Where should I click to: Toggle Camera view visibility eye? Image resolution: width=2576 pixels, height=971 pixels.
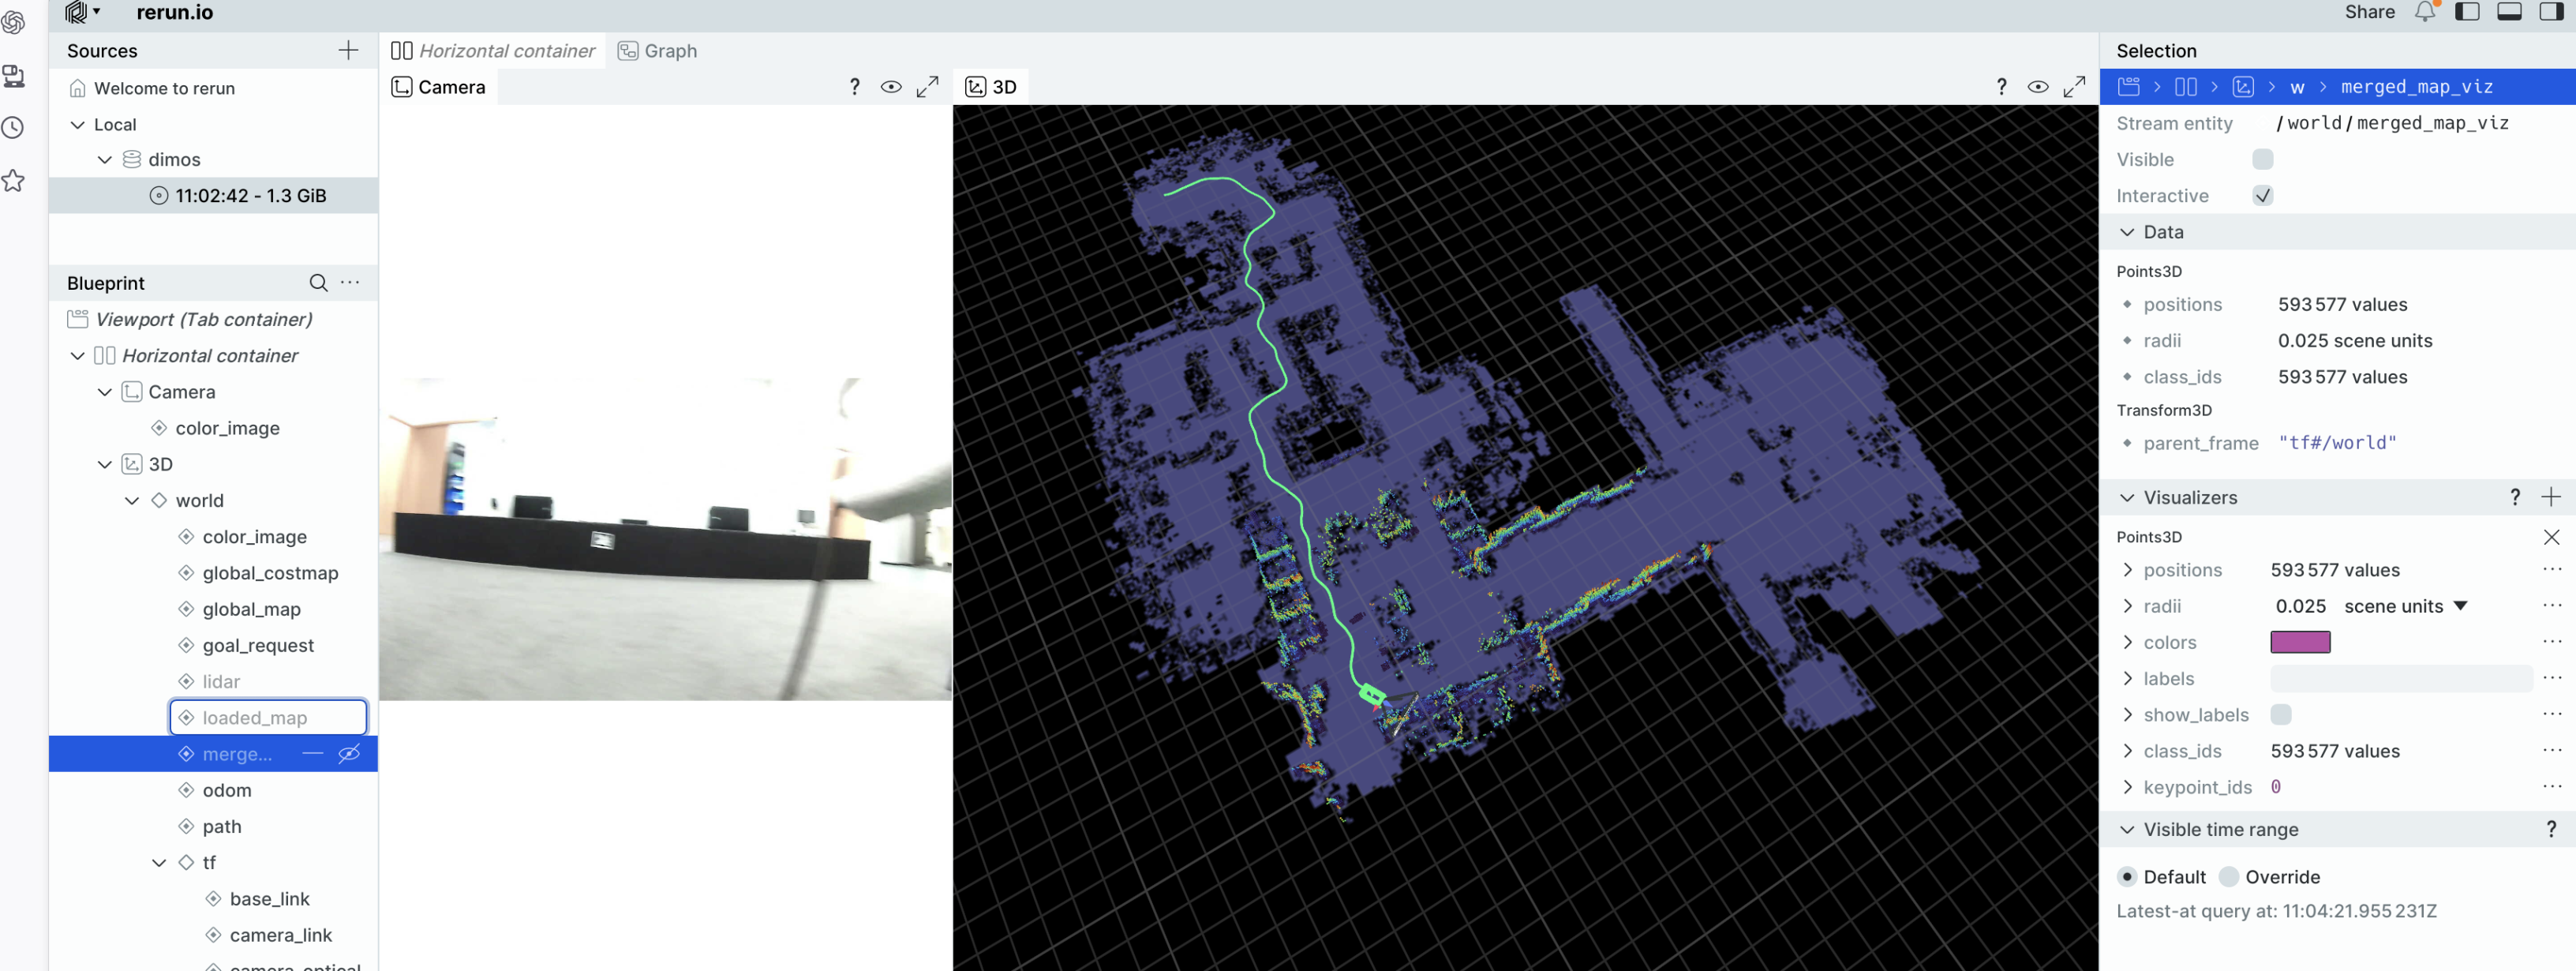pyautogui.click(x=891, y=87)
